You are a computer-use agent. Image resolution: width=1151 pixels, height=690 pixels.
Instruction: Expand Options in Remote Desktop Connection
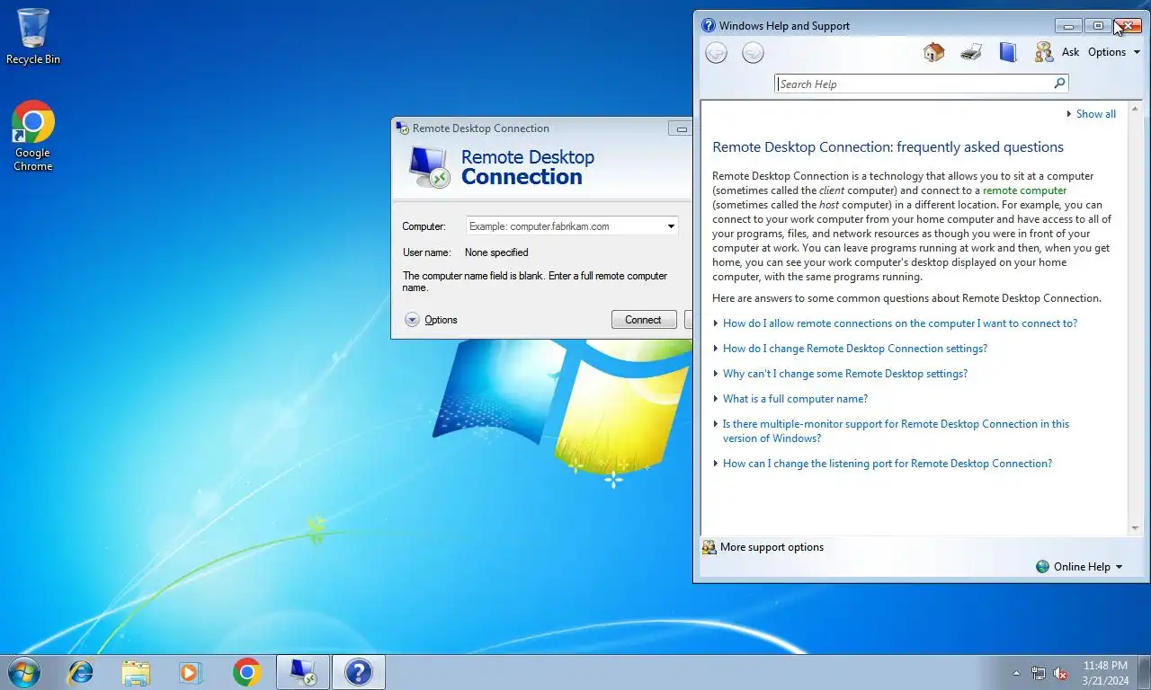click(432, 320)
